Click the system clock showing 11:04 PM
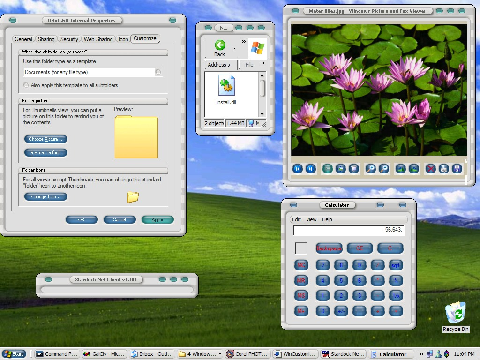 [x=464, y=354]
